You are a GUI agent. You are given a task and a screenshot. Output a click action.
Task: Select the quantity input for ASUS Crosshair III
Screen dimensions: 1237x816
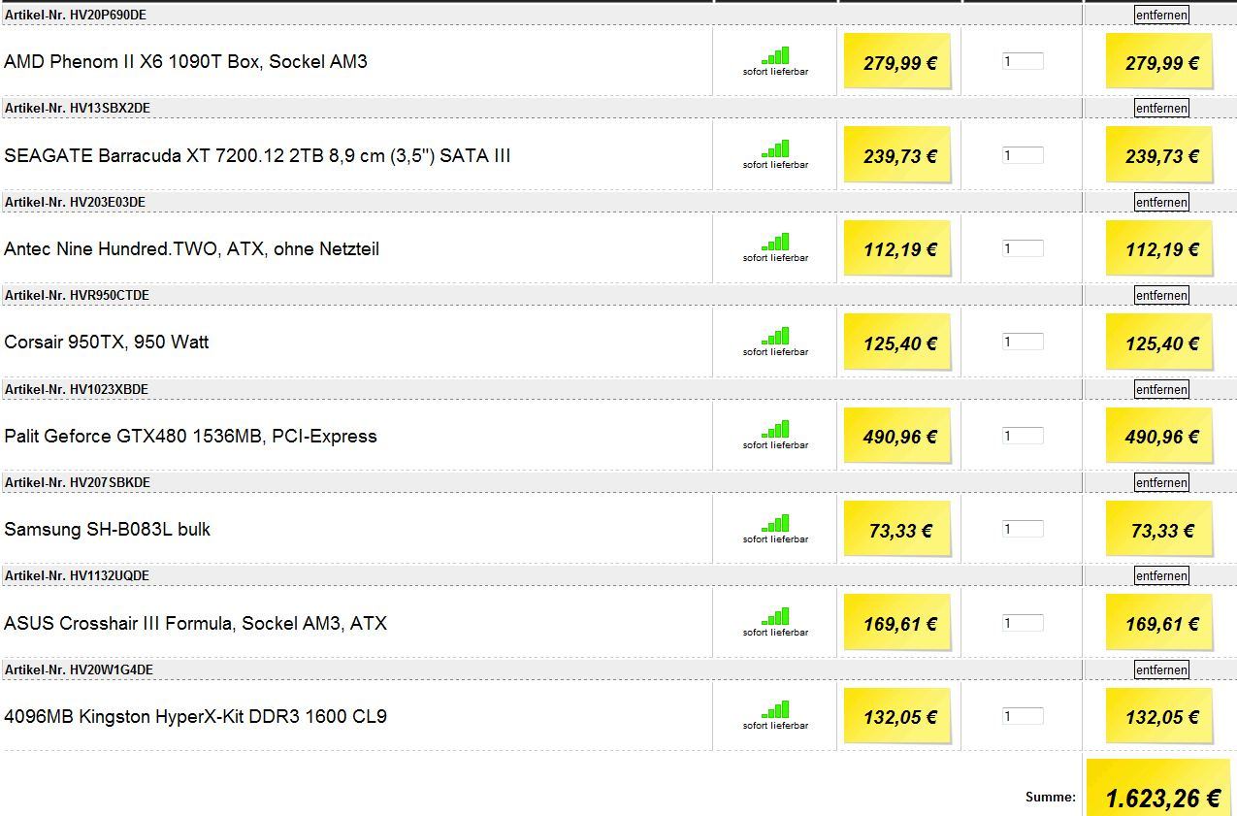click(x=1023, y=623)
